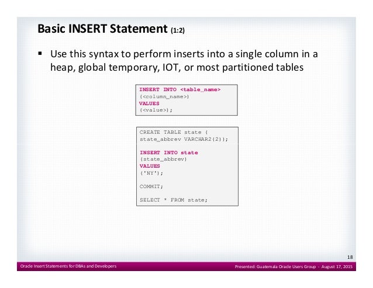The width and height of the screenshot is (373, 288).
Task: Click the state_abbrev VARCHAR2(2) definition line
Action: pos(184,139)
